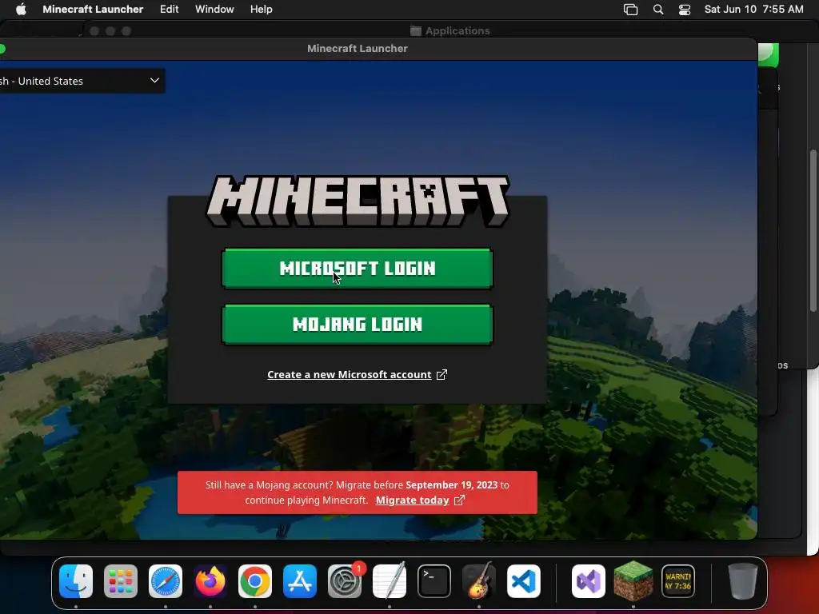The width and height of the screenshot is (819, 614).
Task: Open the Minecraft Launcher menu
Action: [x=93, y=10]
